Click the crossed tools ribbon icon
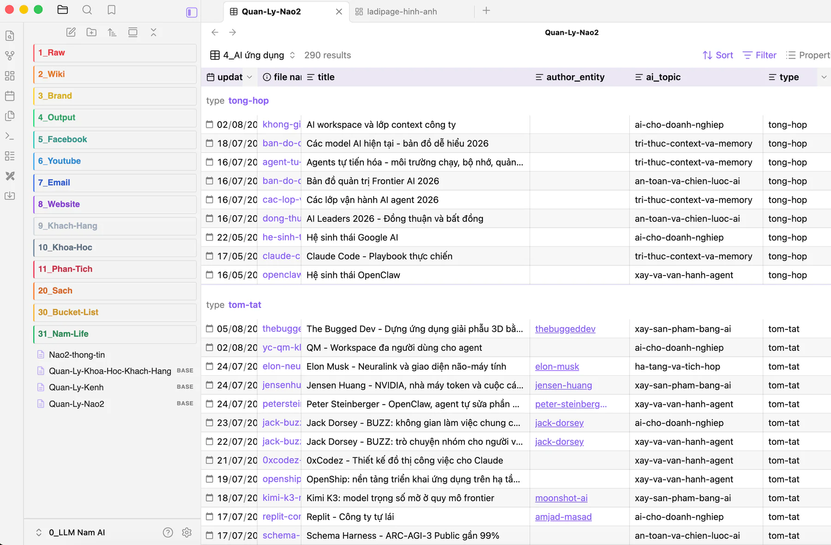The image size is (831, 545). [10, 176]
